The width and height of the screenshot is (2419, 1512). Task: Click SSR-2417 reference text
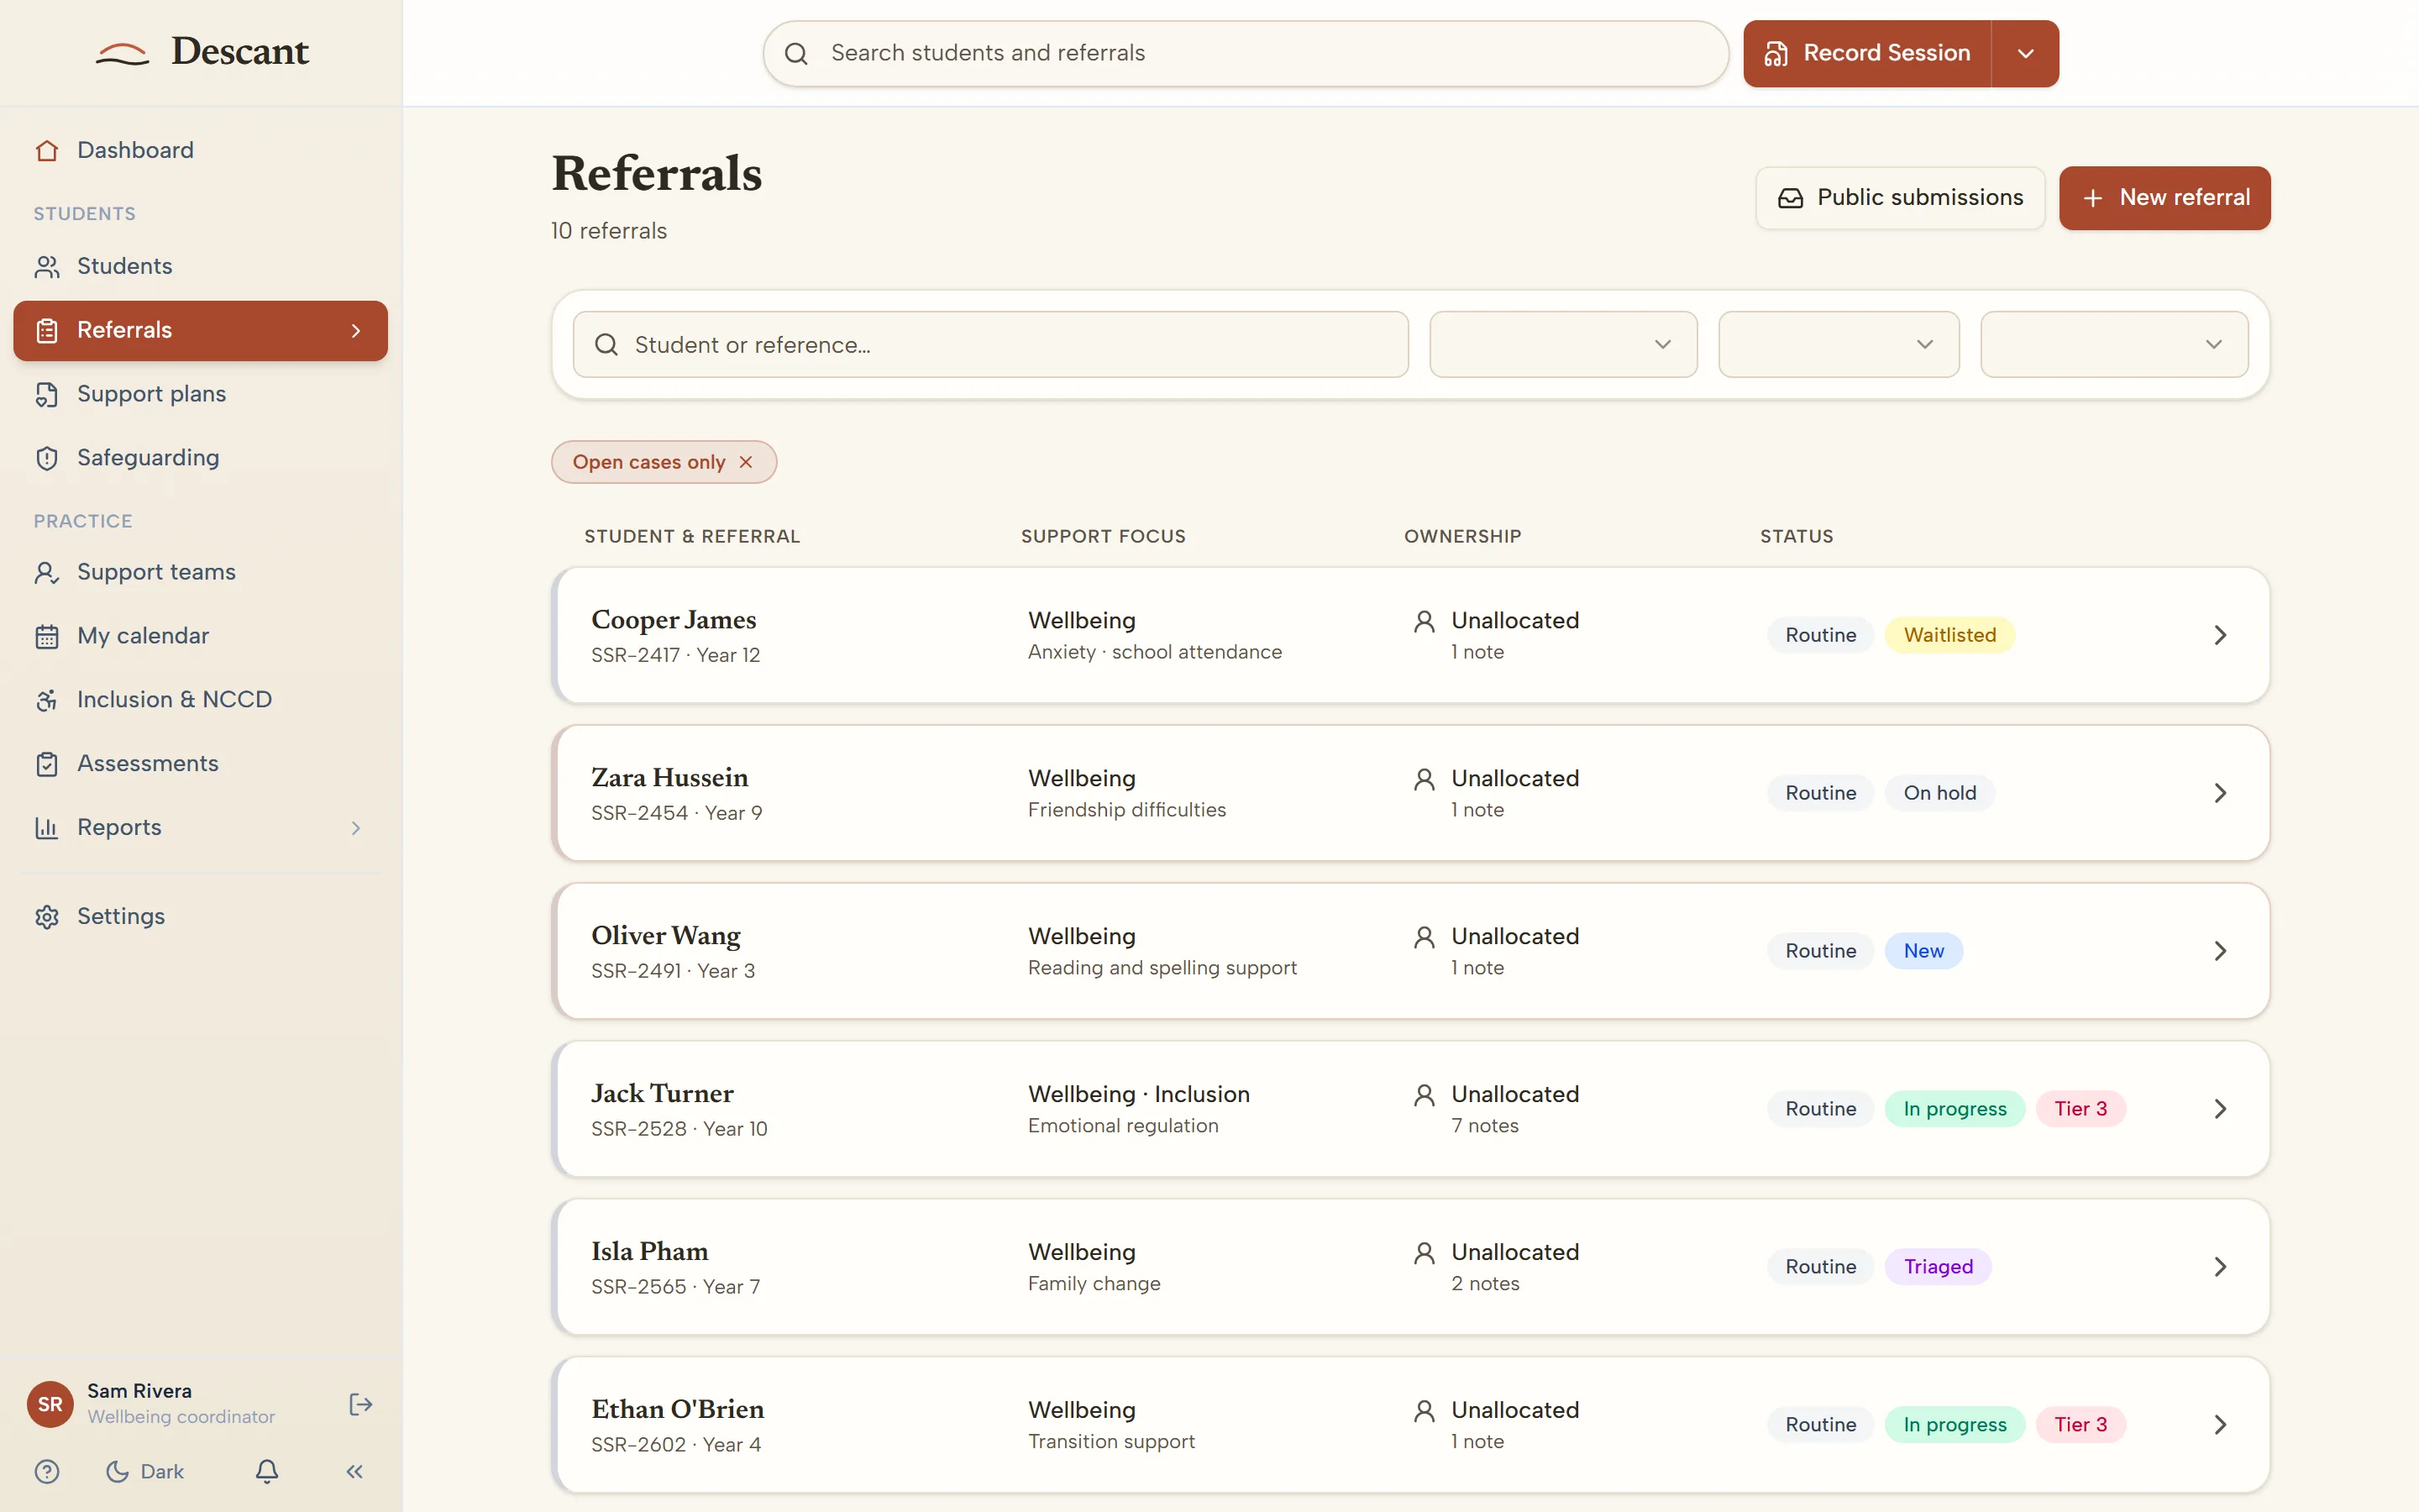[x=635, y=655]
